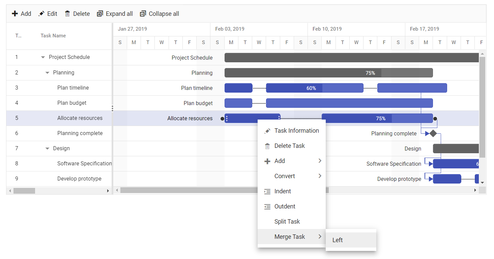Click the chart horizontal scrollbar right arrow

(475, 190)
